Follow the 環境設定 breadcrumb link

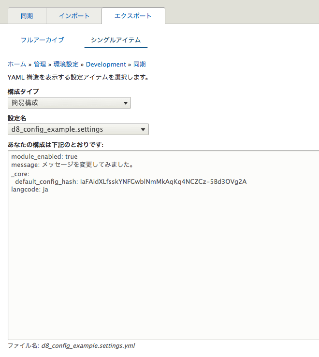66,65
